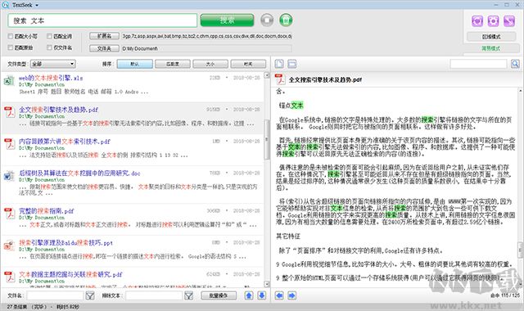The height and width of the screenshot is (311, 524).
Task: Click Word icon of 后缀树及其算法 .doc result
Action: tap(8, 176)
